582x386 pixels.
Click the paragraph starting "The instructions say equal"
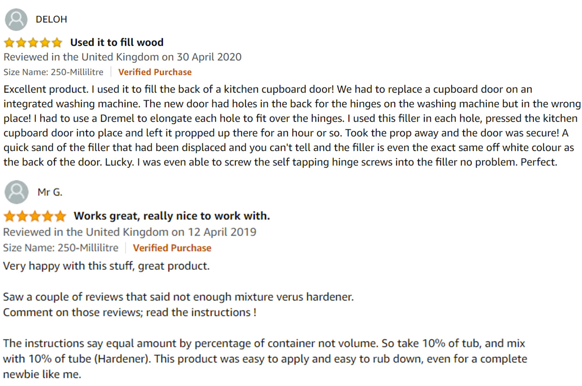point(264,359)
